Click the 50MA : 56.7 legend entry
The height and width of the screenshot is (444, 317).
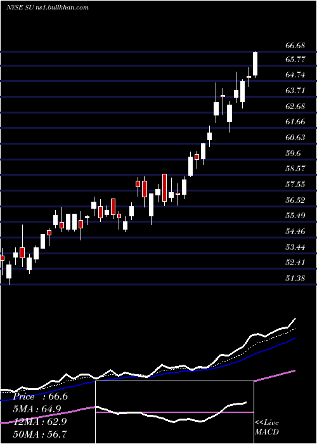coord(41,434)
